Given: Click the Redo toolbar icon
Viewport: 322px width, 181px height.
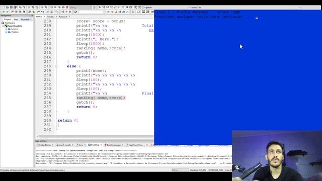Looking at the screenshot, I should [x=24, y=7].
